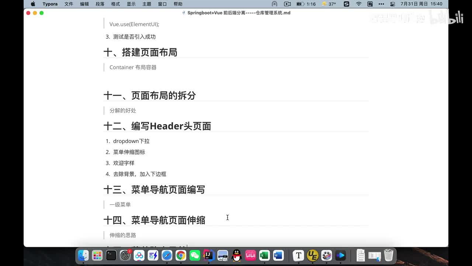Click the screen recording camera icon

288,4
